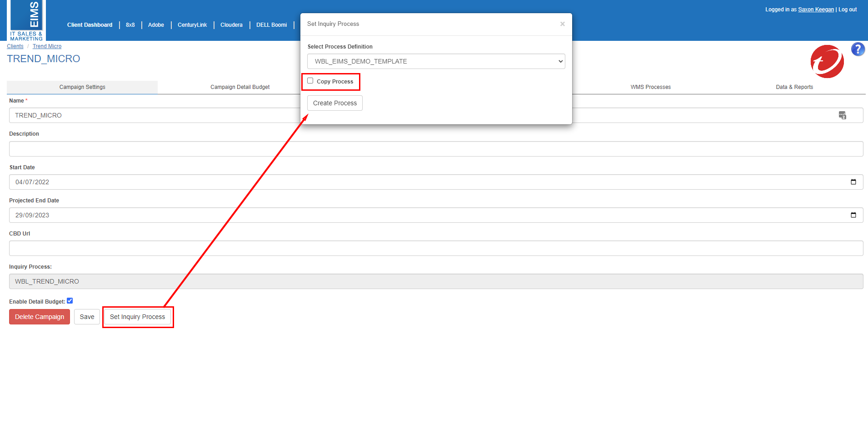Select the 8x8 client in the top navigation
Image resolution: width=868 pixels, height=422 pixels.
(130, 25)
